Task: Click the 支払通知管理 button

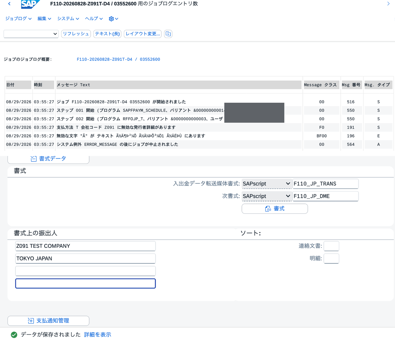Action: click(48, 321)
